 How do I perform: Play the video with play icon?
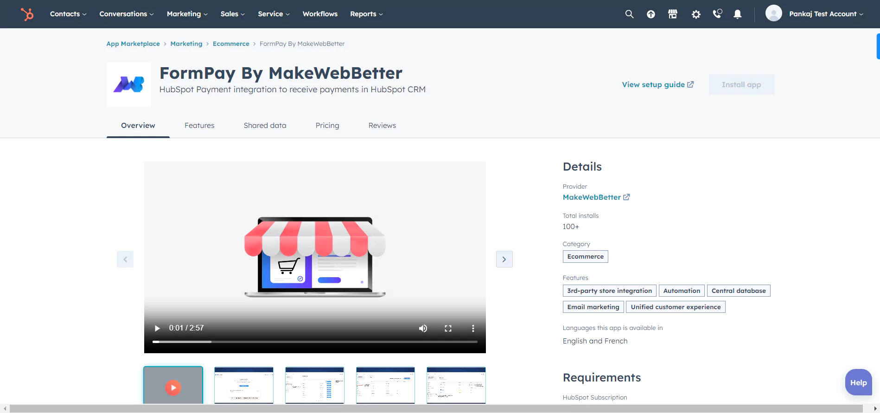click(x=157, y=328)
